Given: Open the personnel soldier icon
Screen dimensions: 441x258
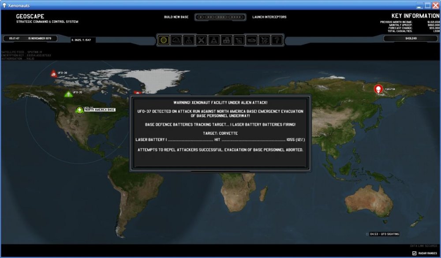Looking at the screenshot, I should (x=214, y=40).
